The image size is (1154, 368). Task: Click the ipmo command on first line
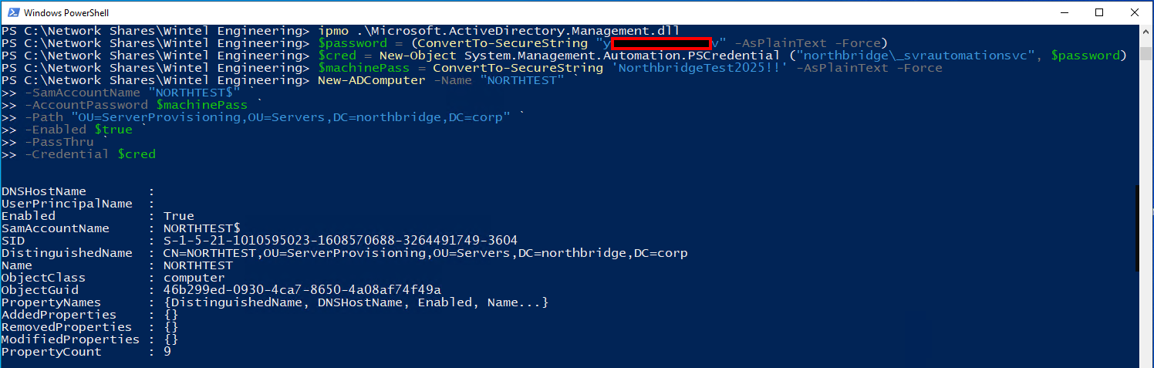332,31
